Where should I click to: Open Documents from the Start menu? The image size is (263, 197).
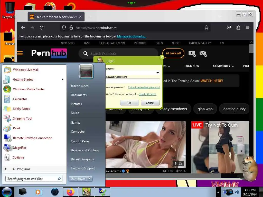(79, 95)
